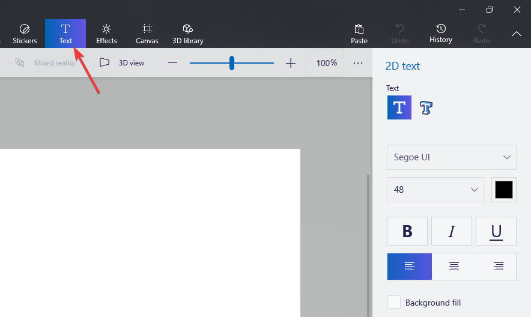Image resolution: width=531 pixels, height=317 pixels.
Task: Minimize the Paint 3D window
Action: 462,10
